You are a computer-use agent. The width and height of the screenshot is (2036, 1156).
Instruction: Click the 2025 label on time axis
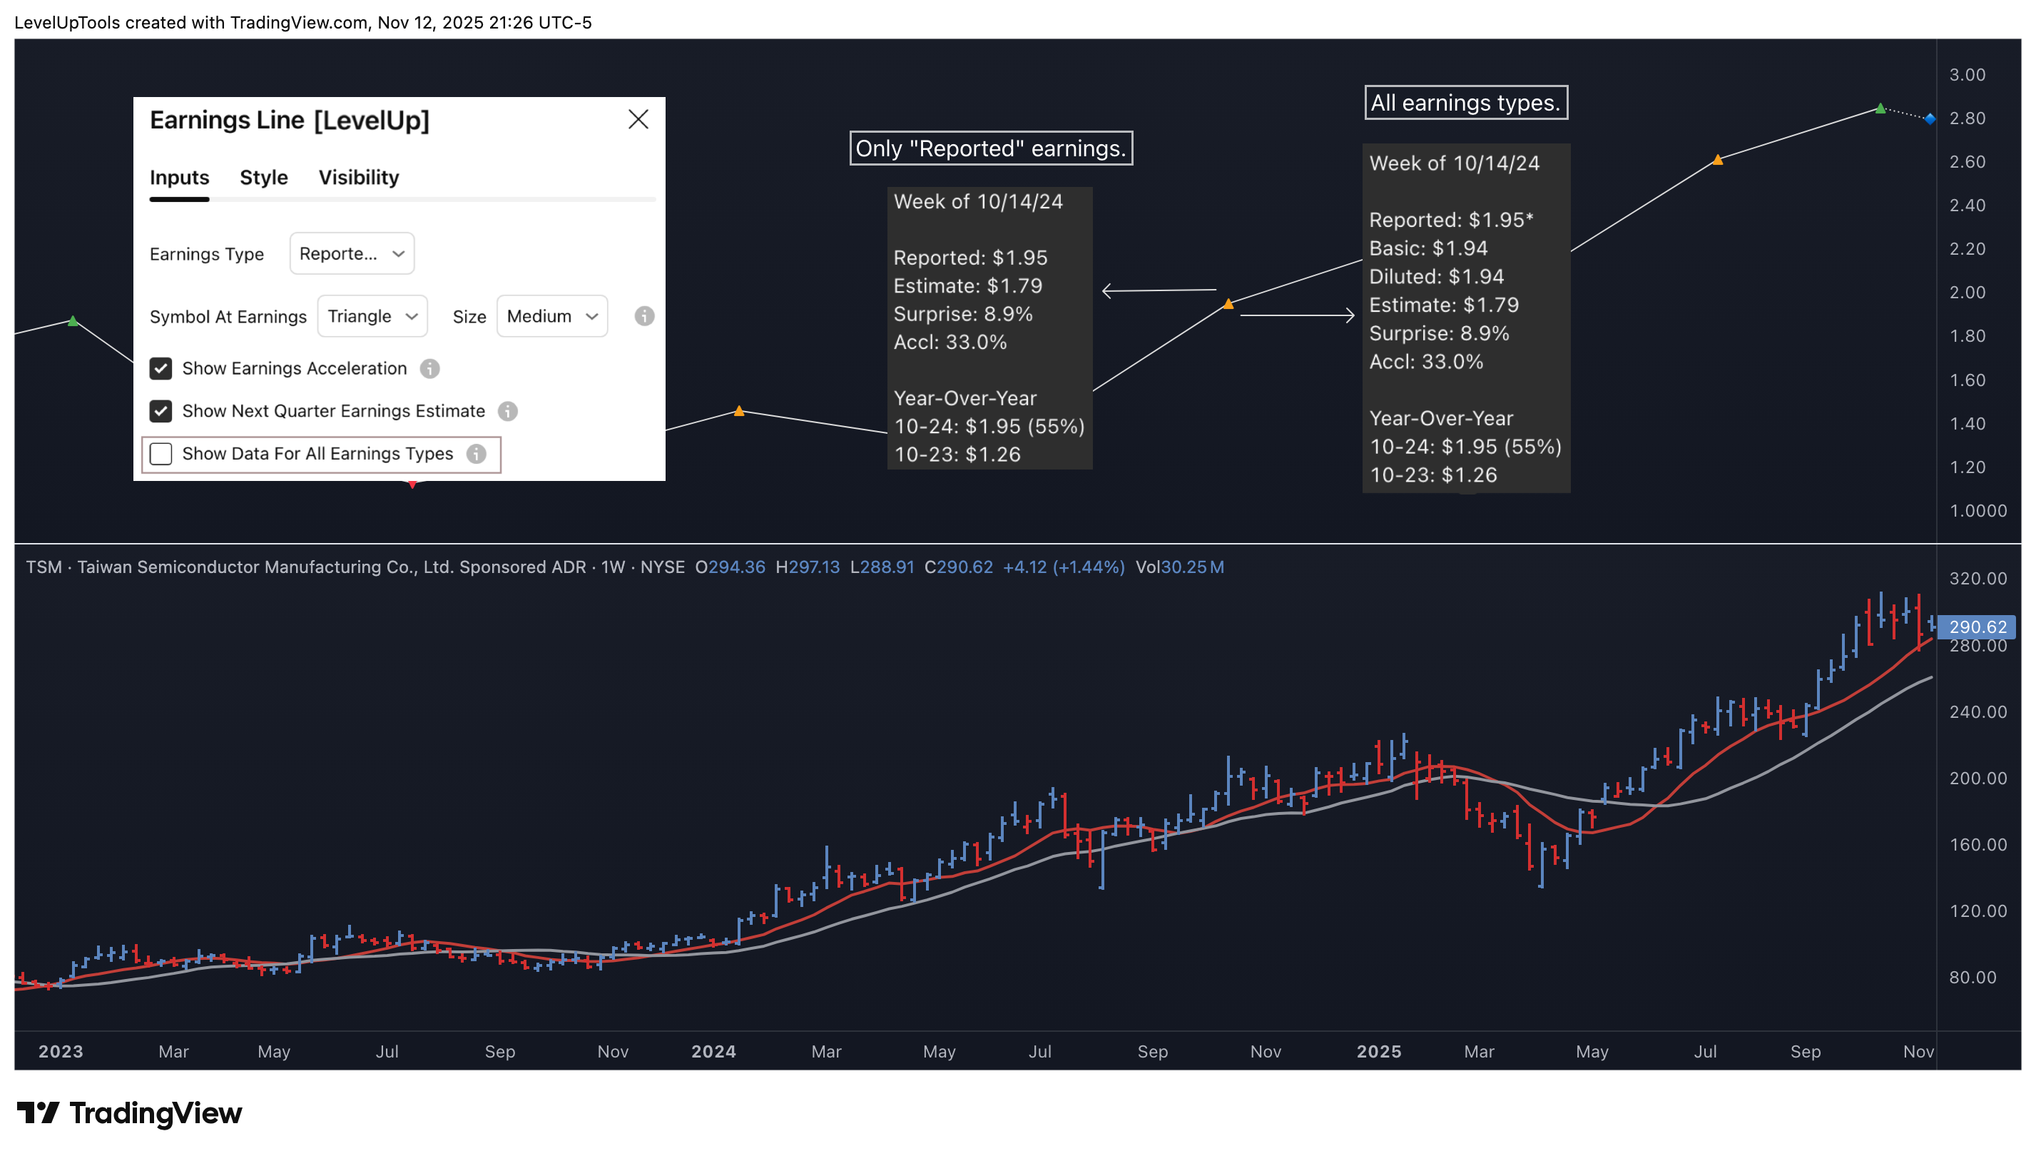pyautogui.click(x=1379, y=1051)
